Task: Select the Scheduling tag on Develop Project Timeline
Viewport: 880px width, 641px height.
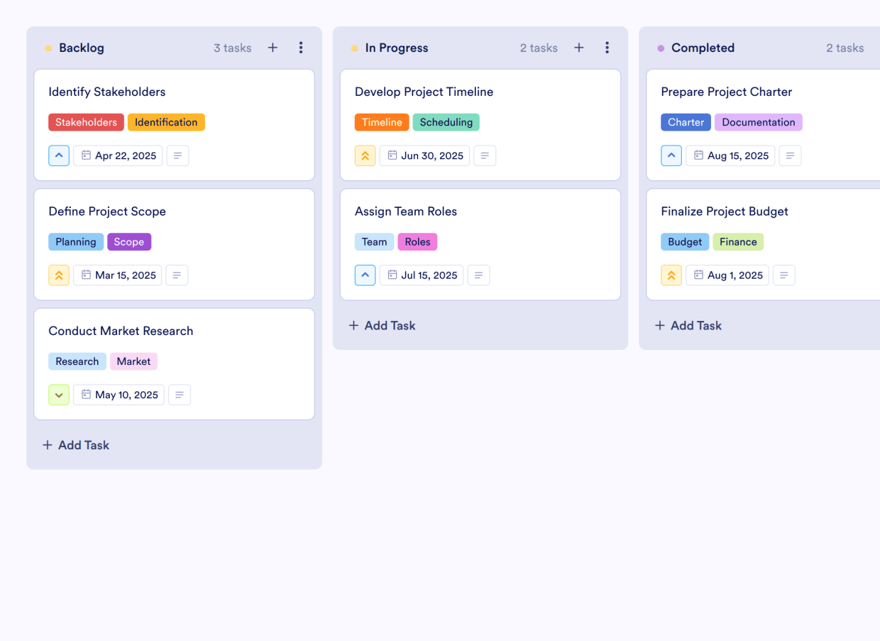Action: [446, 122]
